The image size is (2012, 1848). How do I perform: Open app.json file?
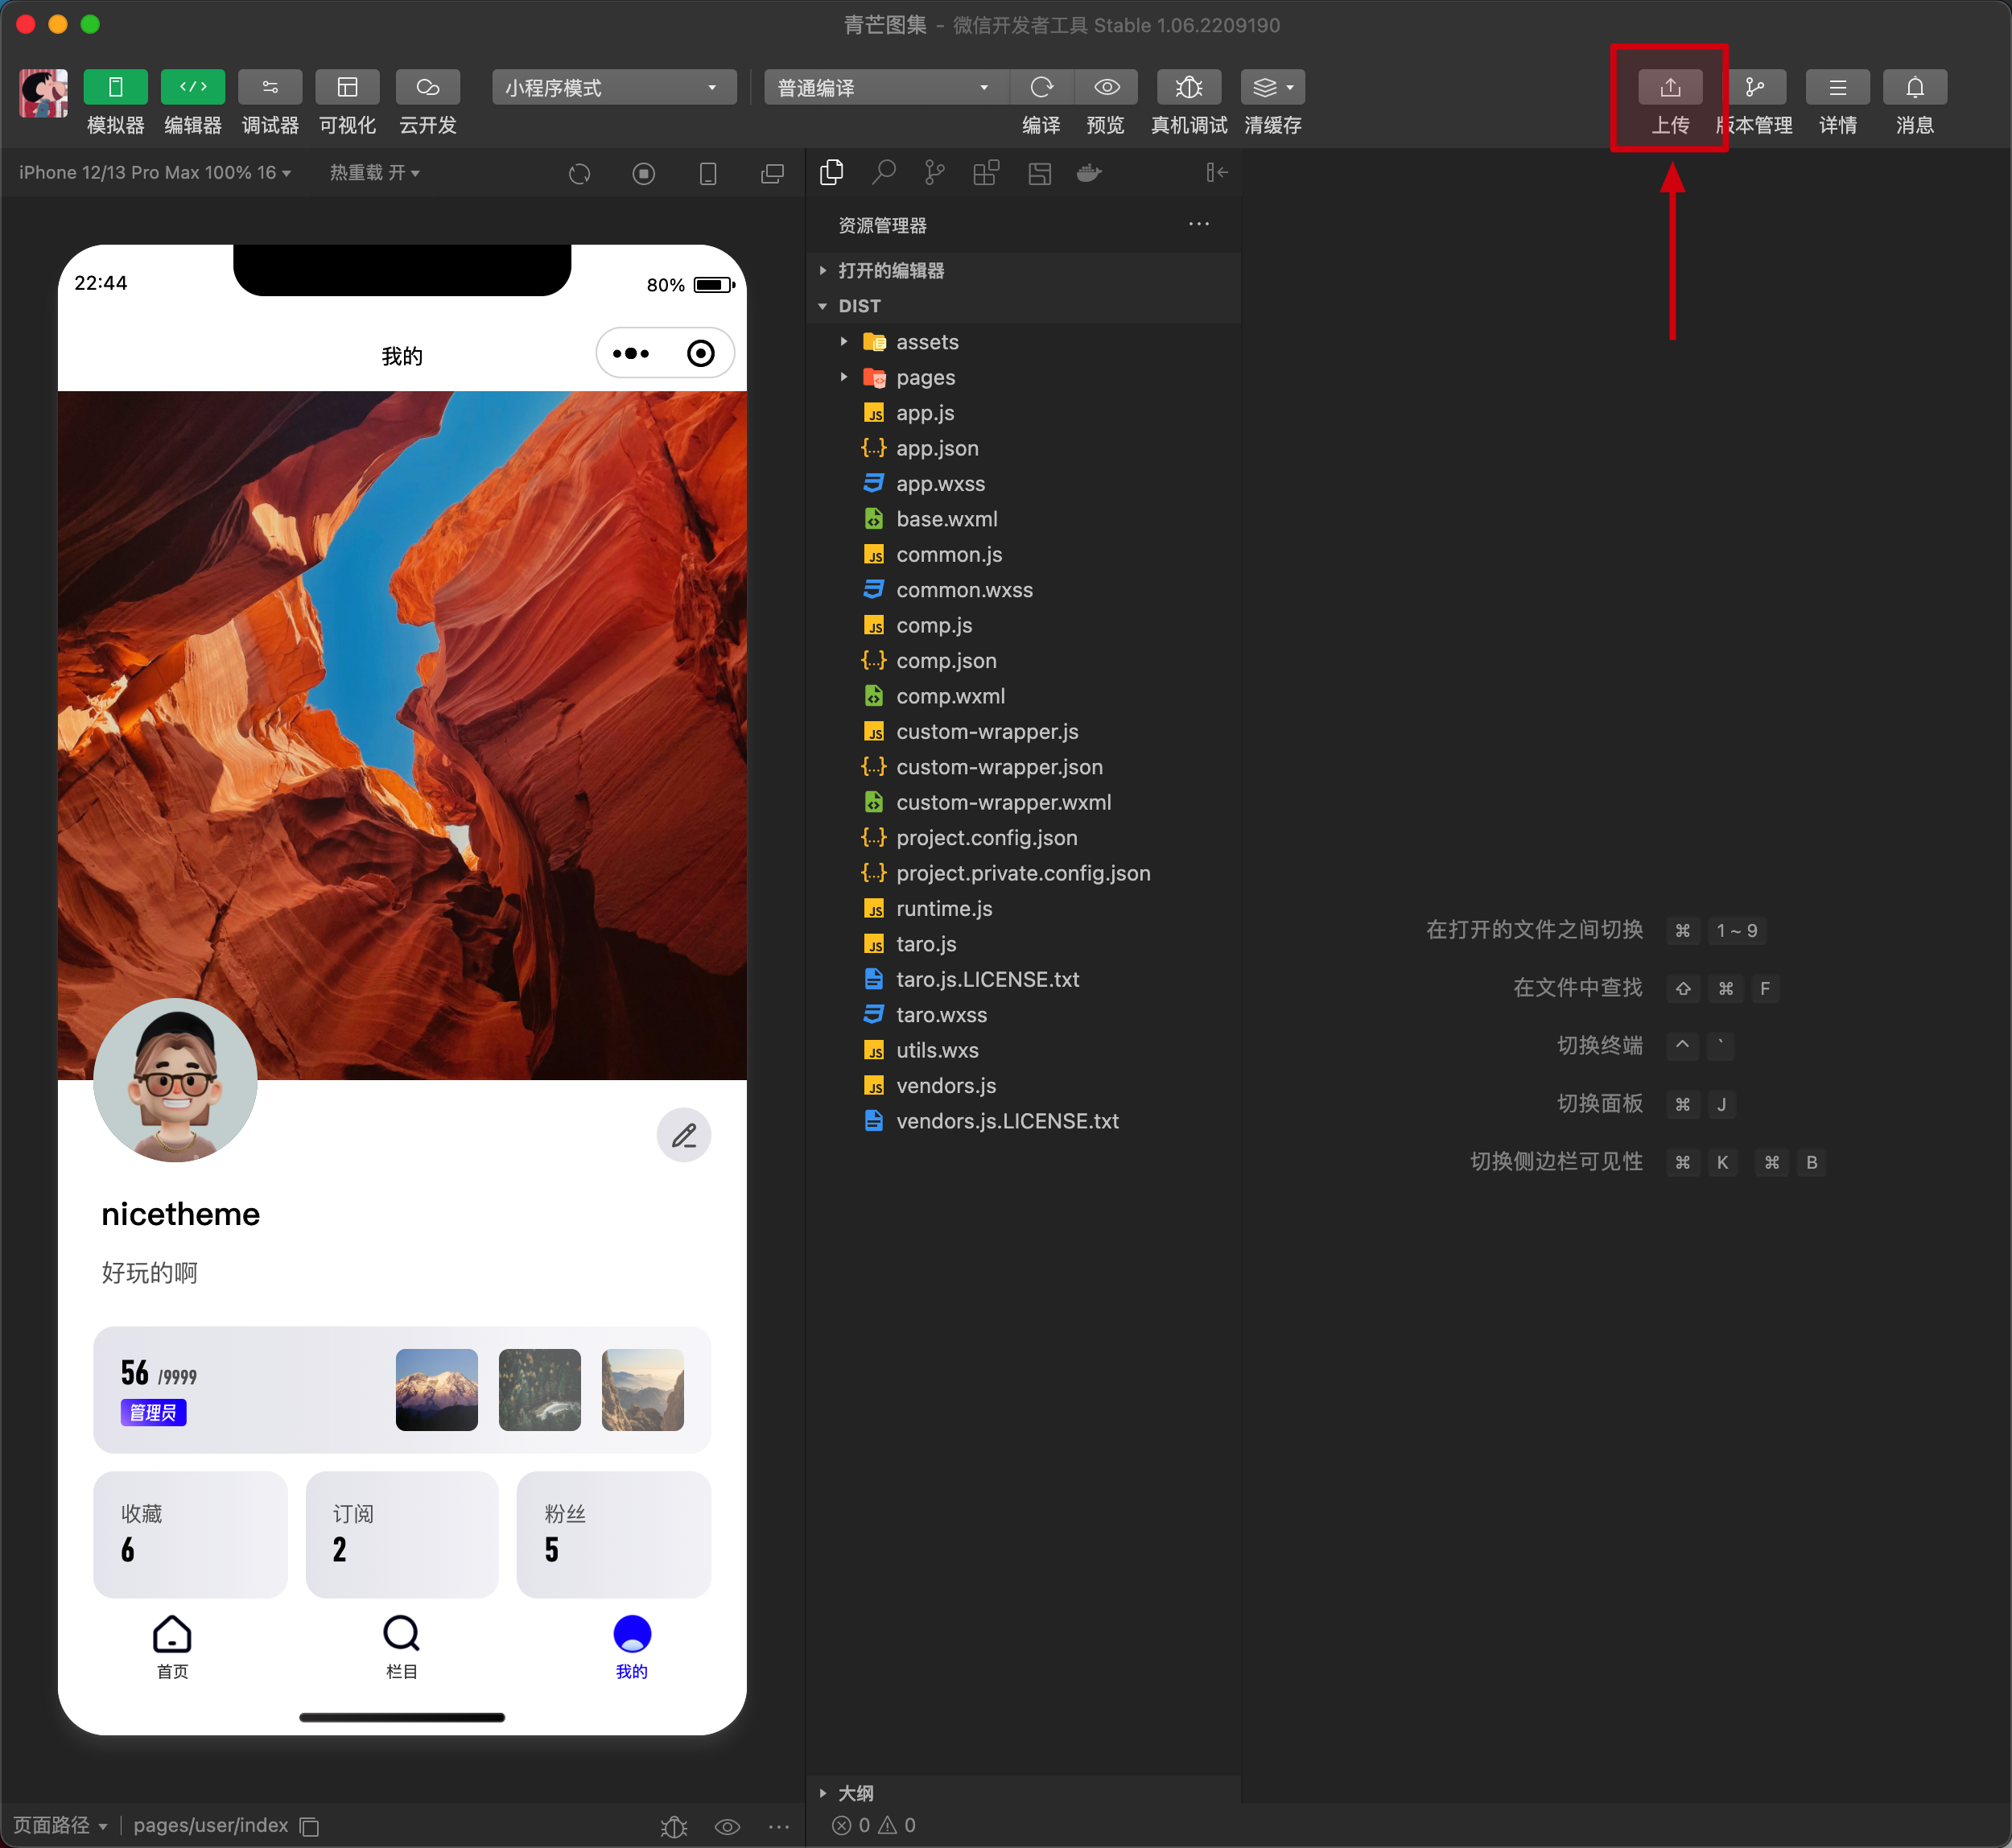1023,448
